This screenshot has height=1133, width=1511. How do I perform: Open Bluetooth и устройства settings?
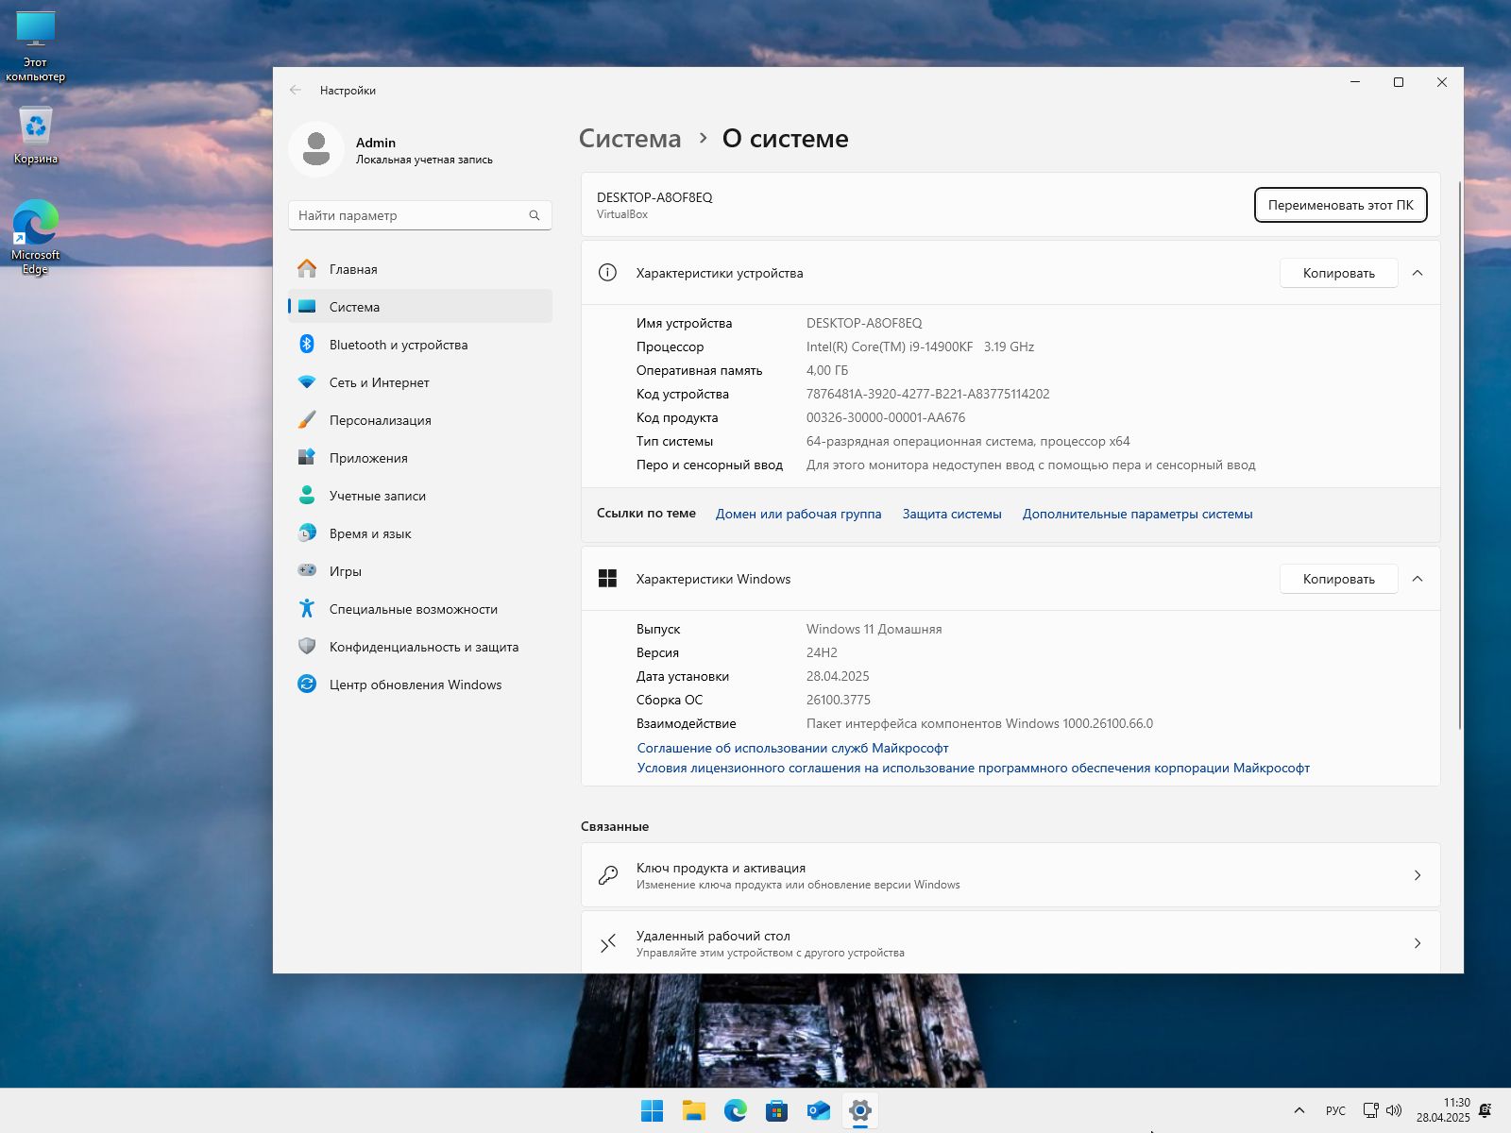pyautogui.click(x=420, y=345)
